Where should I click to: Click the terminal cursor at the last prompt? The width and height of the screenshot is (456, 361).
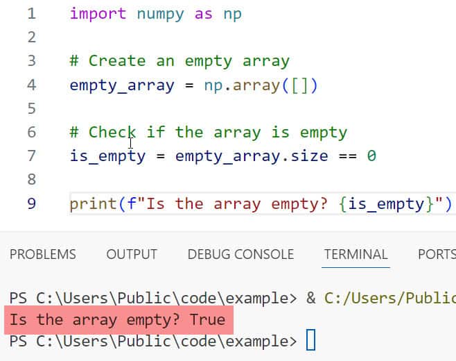[x=310, y=341]
